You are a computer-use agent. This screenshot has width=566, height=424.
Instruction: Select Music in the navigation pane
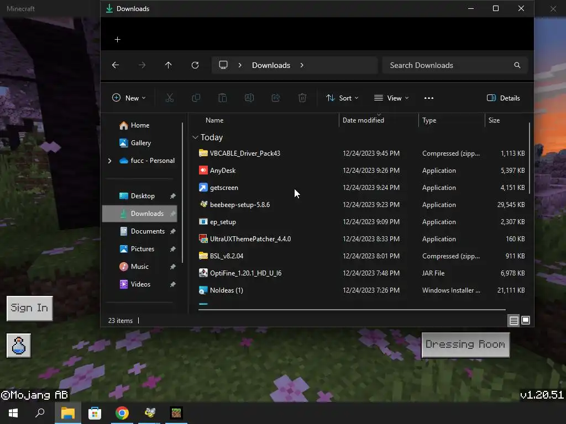(140, 267)
